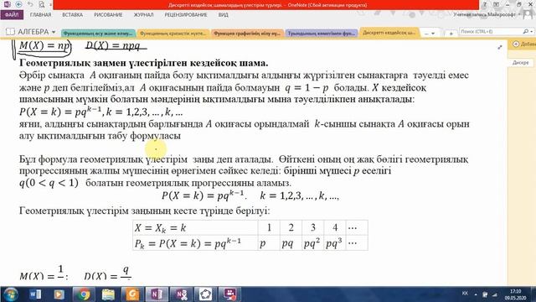536x302 pixels.
Task: Click the Undo arrow in quick access
Action: [x=30, y=4]
